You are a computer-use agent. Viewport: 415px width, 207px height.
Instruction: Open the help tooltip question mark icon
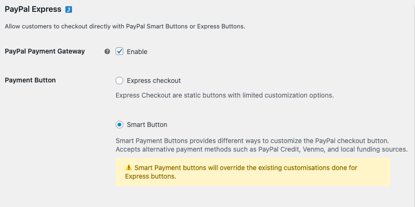107,51
